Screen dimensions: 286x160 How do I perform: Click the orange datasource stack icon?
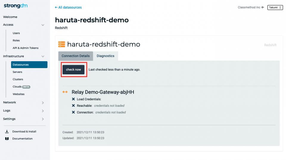coord(62,44)
